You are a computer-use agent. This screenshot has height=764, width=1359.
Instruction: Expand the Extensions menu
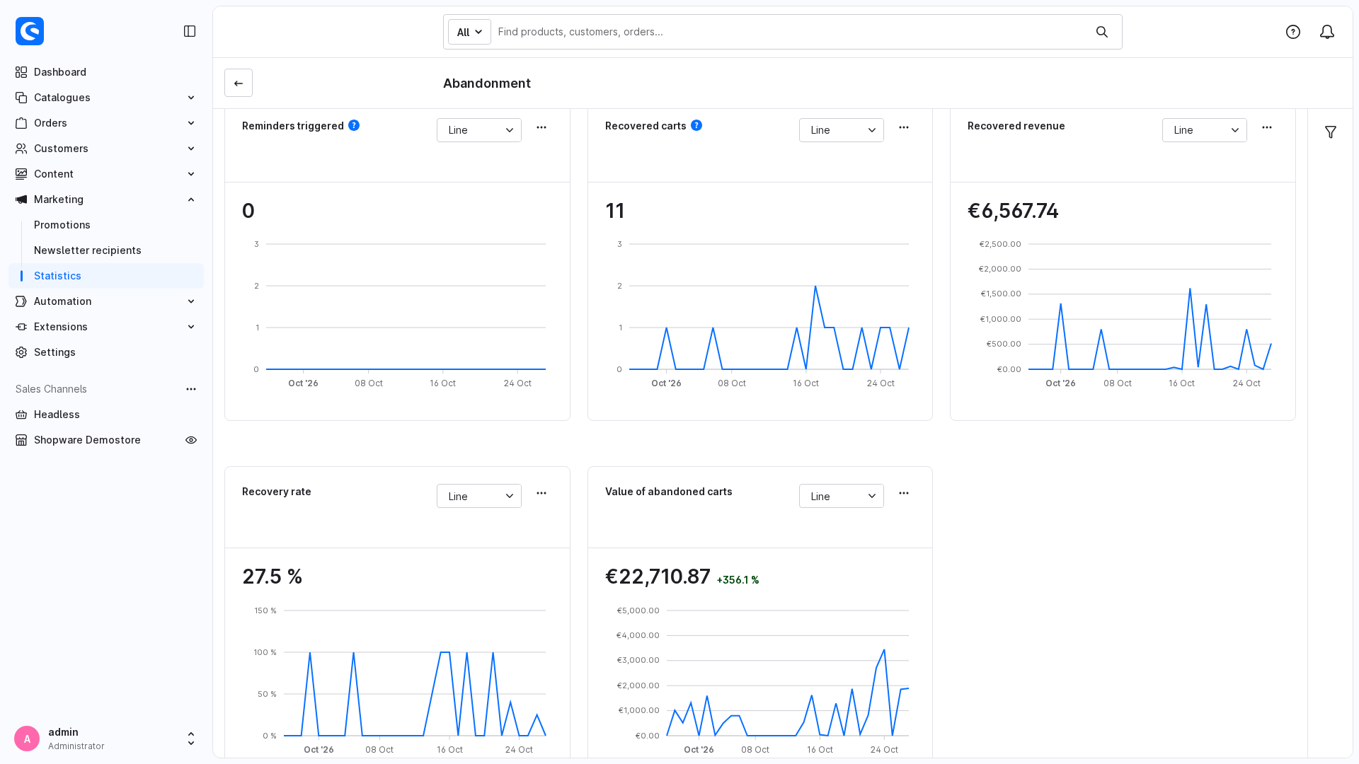click(106, 327)
